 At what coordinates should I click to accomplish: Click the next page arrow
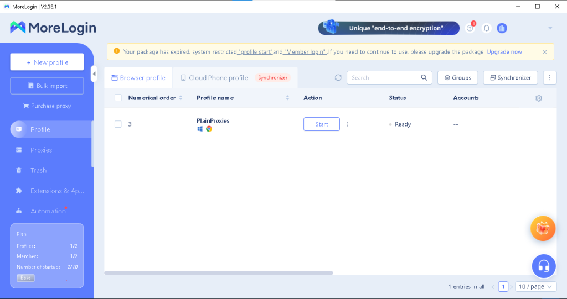click(x=511, y=287)
